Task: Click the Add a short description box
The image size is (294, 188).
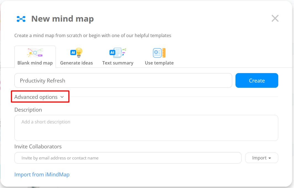Action: pyautogui.click(x=146, y=128)
